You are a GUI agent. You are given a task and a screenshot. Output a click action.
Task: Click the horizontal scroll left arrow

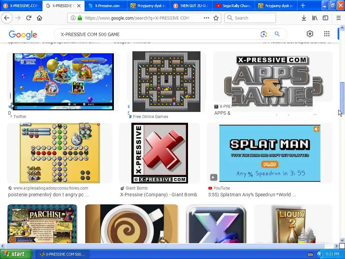click(x=2, y=246)
